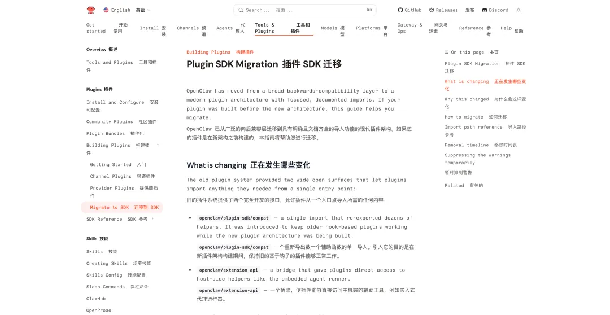The image size is (610, 315).
Task: Click the OpenClaw red logo icon
Action: (90, 10)
